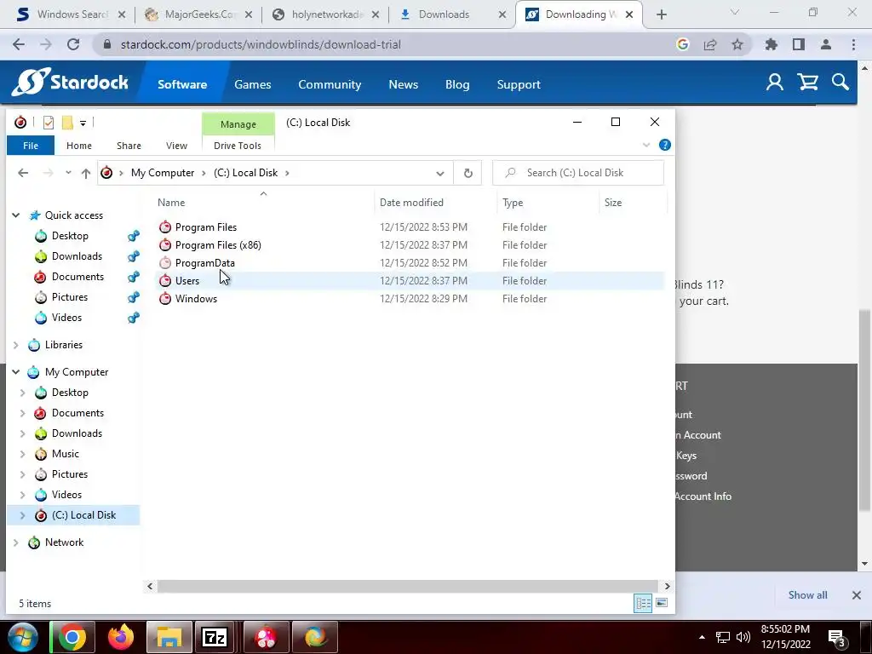Screen dimensions: 872x654
Task: Expand the Network tree node
Action: point(16,542)
